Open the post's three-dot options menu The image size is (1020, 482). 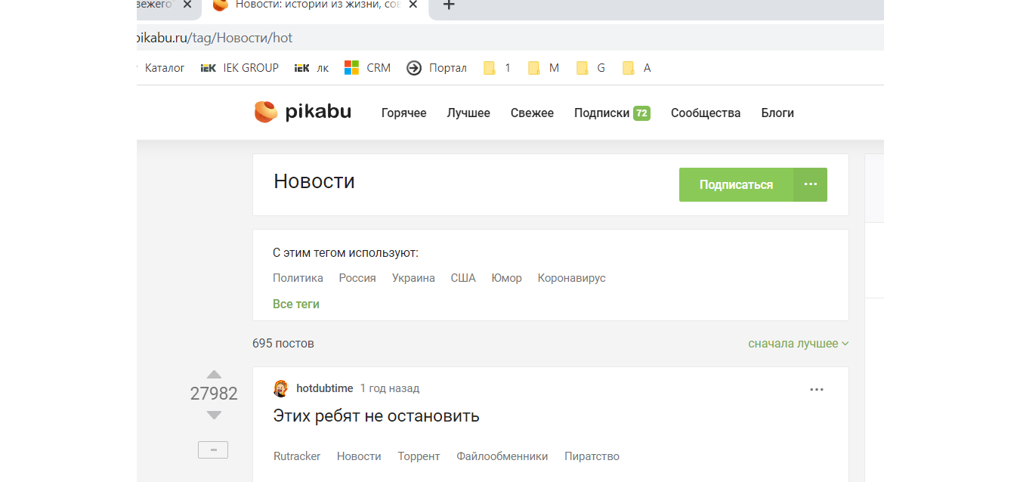click(816, 389)
